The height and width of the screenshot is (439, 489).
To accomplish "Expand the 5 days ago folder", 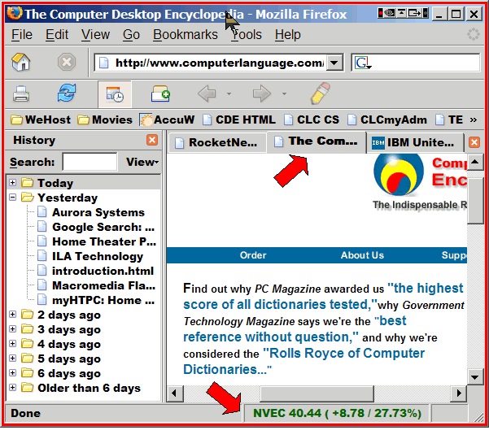I will tap(13, 359).
